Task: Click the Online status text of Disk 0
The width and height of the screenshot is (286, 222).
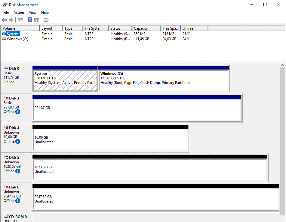Action: 9,82
